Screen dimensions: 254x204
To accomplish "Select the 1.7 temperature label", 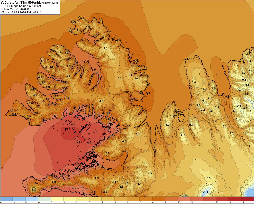I will tap(150, 174).
